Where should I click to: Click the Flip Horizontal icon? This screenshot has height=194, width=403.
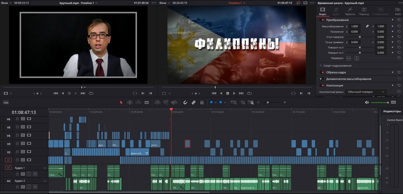pos(349,58)
